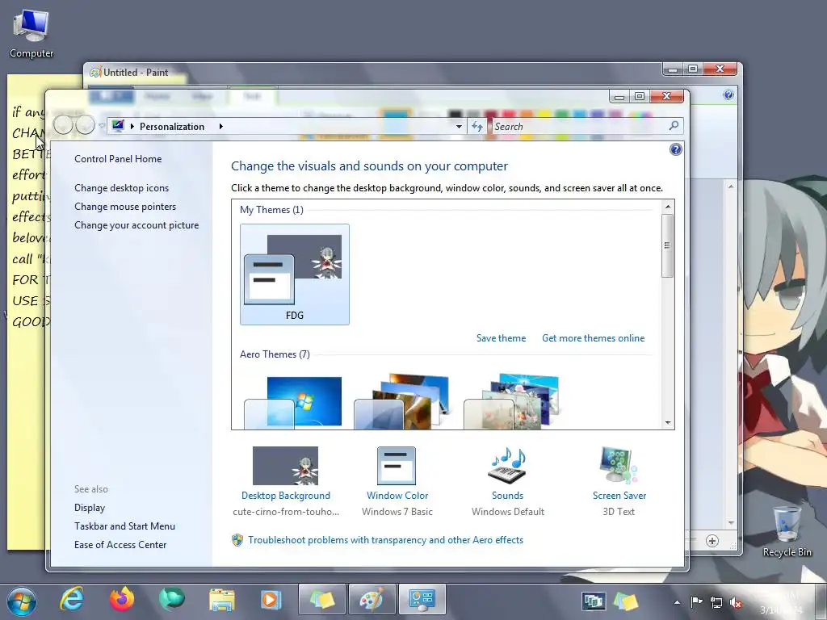Expand the arrow after Personalization breadcrumb
Image resolution: width=827 pixels, height=620 pixels.
(221, 127)
